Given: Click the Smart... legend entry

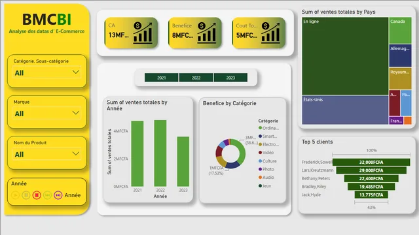Looking at the screenshot, I should [268, 136].
